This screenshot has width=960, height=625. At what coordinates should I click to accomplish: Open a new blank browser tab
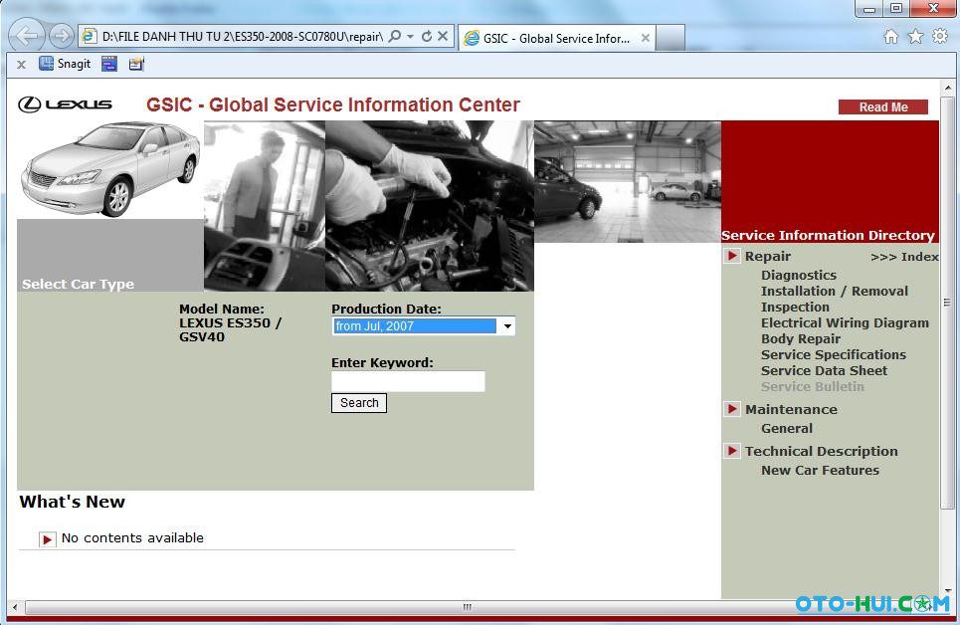coord(670,38)
